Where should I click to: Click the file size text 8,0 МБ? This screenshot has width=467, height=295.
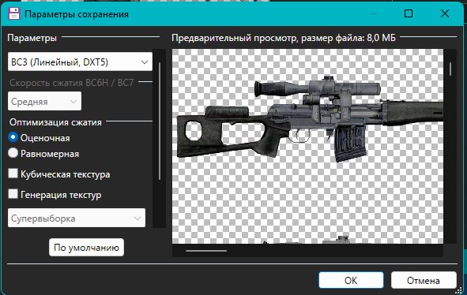381,38
